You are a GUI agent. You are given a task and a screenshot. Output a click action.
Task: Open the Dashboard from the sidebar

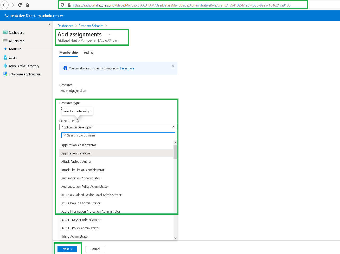(16, 32)
